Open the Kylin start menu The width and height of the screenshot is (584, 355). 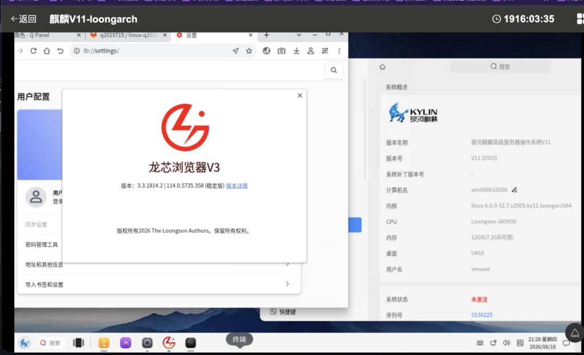[24, 342]
